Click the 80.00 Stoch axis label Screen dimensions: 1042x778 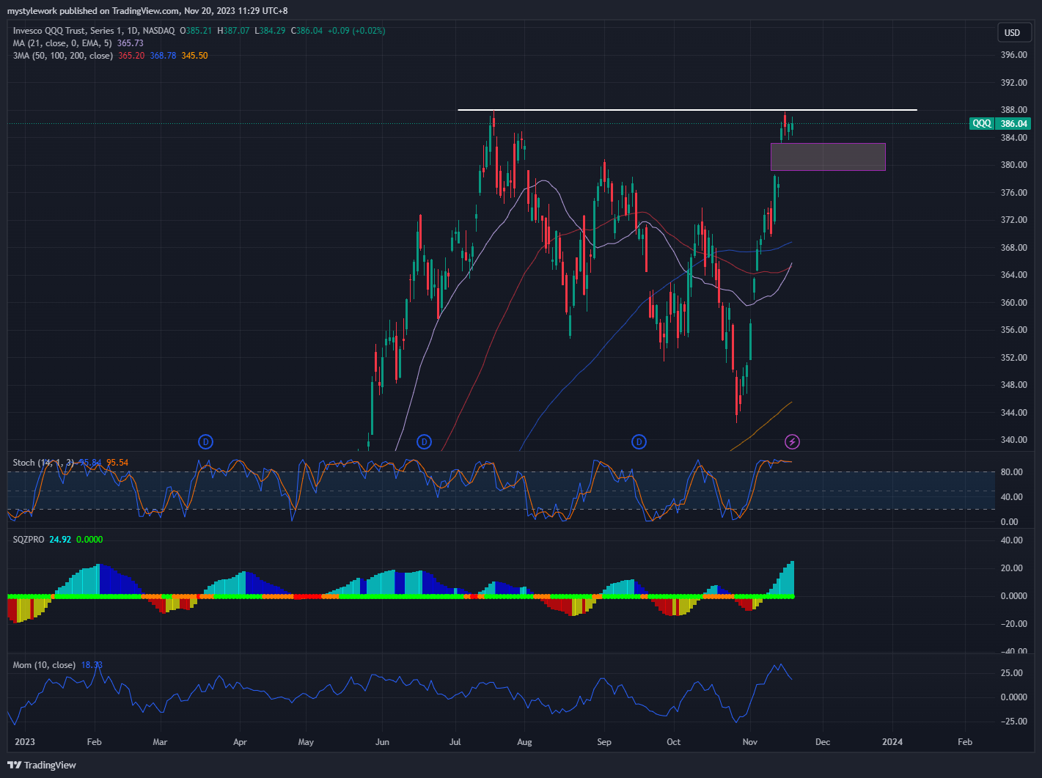click(x=1010, y=472)
